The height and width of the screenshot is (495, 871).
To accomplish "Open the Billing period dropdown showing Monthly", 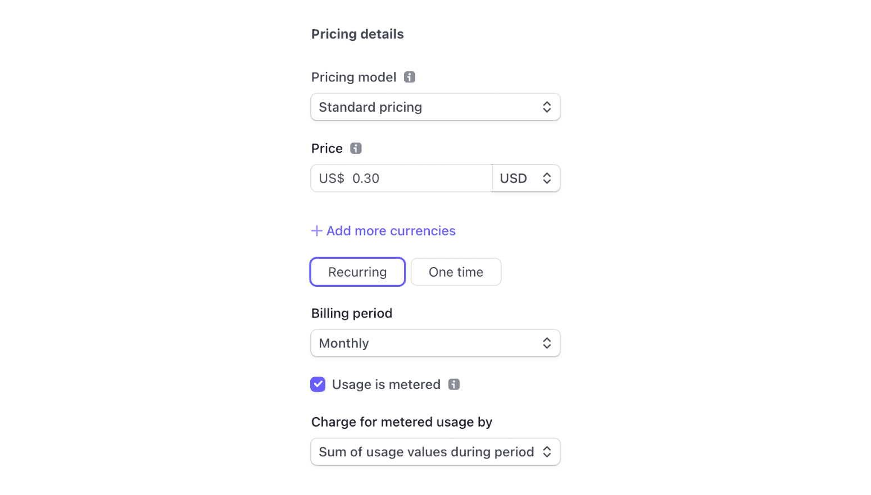I will click(x=435, y=343).
